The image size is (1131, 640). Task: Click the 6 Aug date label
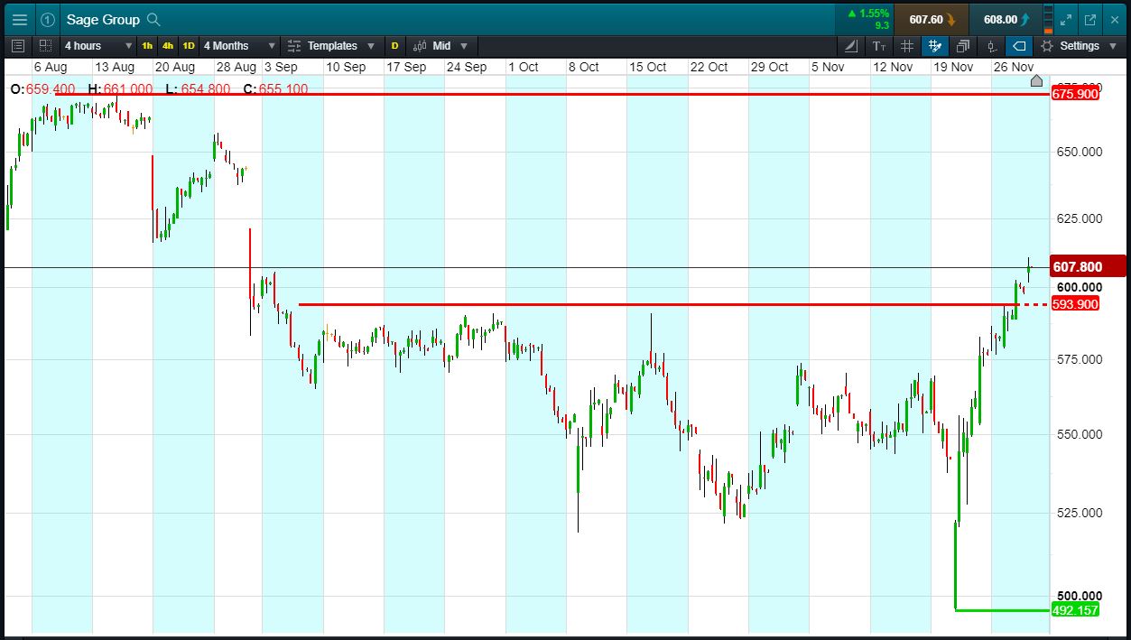pyautogui.click(x=51, y=67)
